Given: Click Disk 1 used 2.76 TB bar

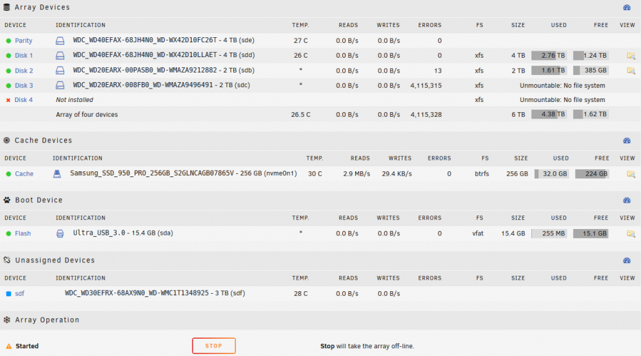Looking at the screenshot, I should pyautogui.click(x=549, y=55).
